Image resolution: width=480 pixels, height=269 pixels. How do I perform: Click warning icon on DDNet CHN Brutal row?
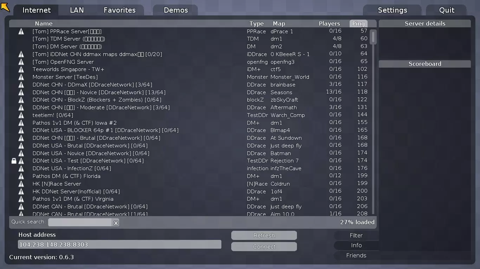21,138
